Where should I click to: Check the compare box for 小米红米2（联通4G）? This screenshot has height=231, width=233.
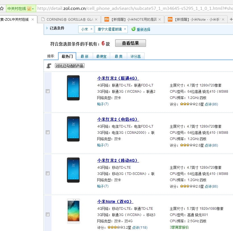[x=48, y=91]
